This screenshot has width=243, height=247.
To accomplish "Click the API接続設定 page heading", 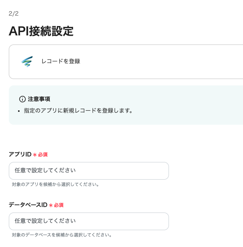I will (x=41, y=31).
